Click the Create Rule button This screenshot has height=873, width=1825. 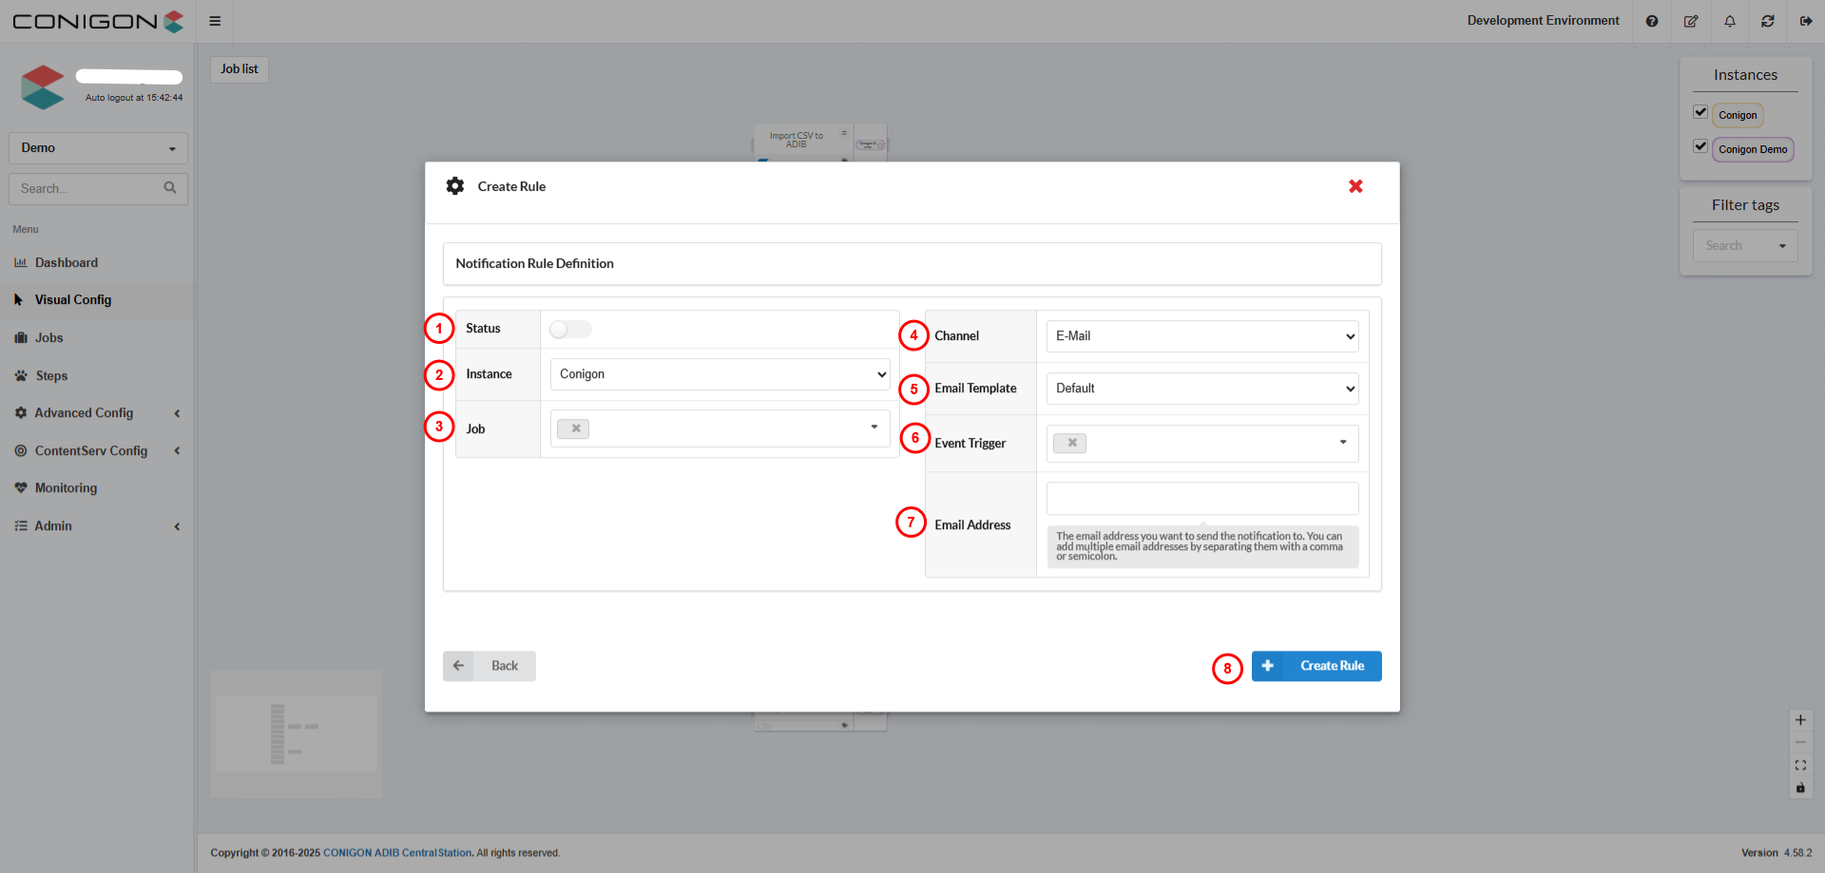coord(1316,666)
